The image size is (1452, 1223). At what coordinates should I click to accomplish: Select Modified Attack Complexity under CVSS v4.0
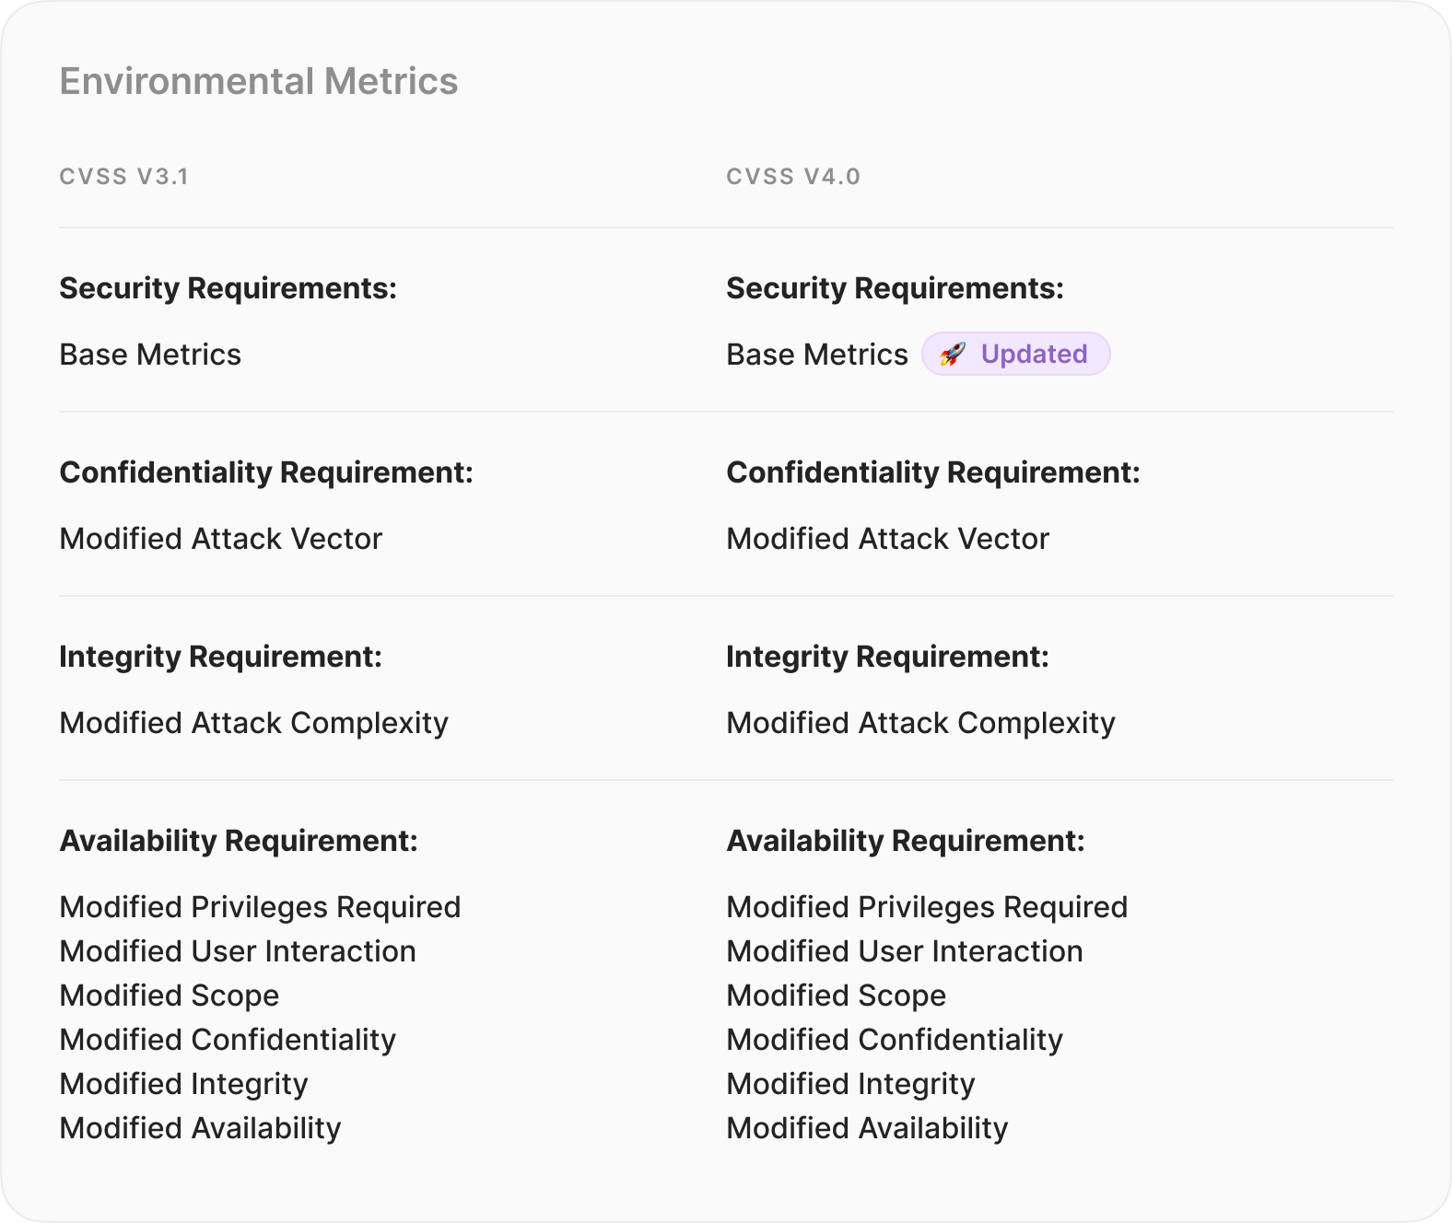click(920, 723)
